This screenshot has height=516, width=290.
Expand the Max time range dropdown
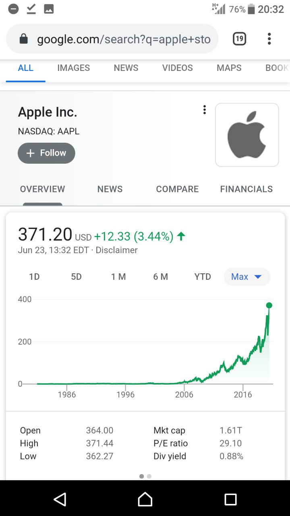coord(247,277)
